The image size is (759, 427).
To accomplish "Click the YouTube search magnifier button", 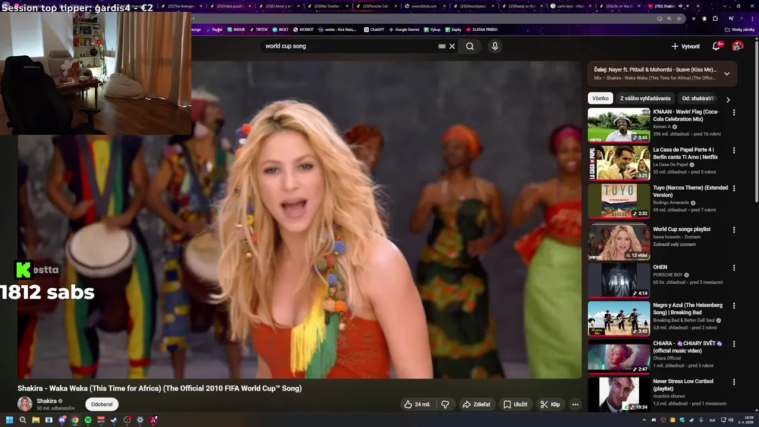I will [470, 46].
